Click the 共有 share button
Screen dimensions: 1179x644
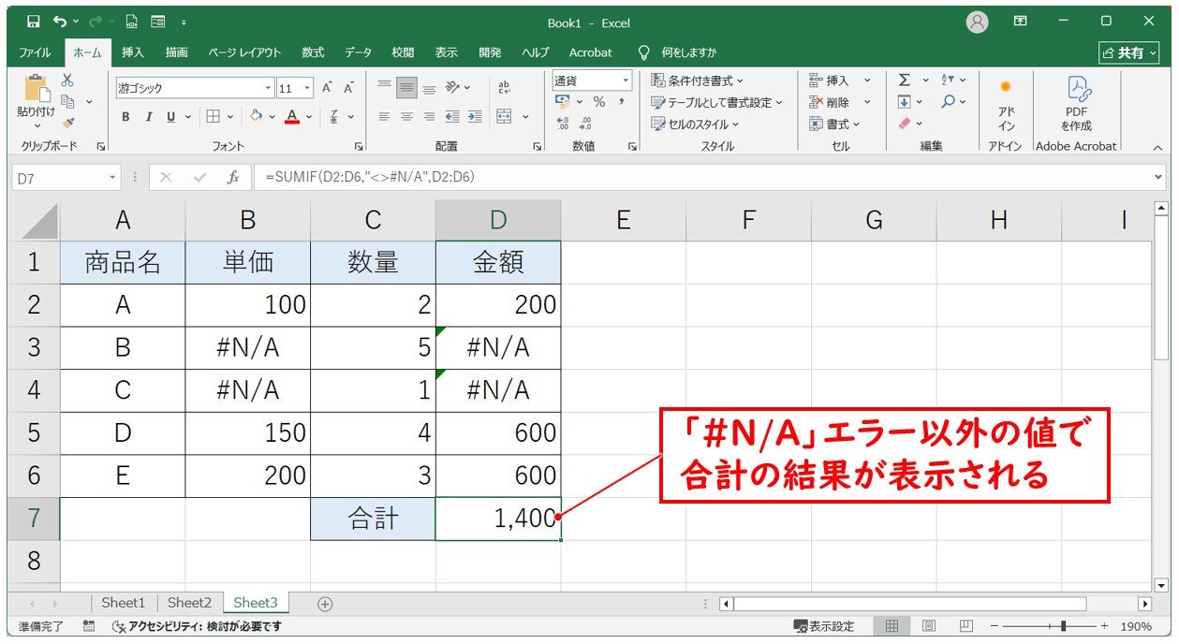click(1128, 52)
